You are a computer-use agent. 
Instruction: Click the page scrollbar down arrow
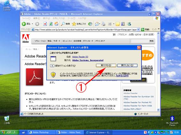click(x=158, y=110)
